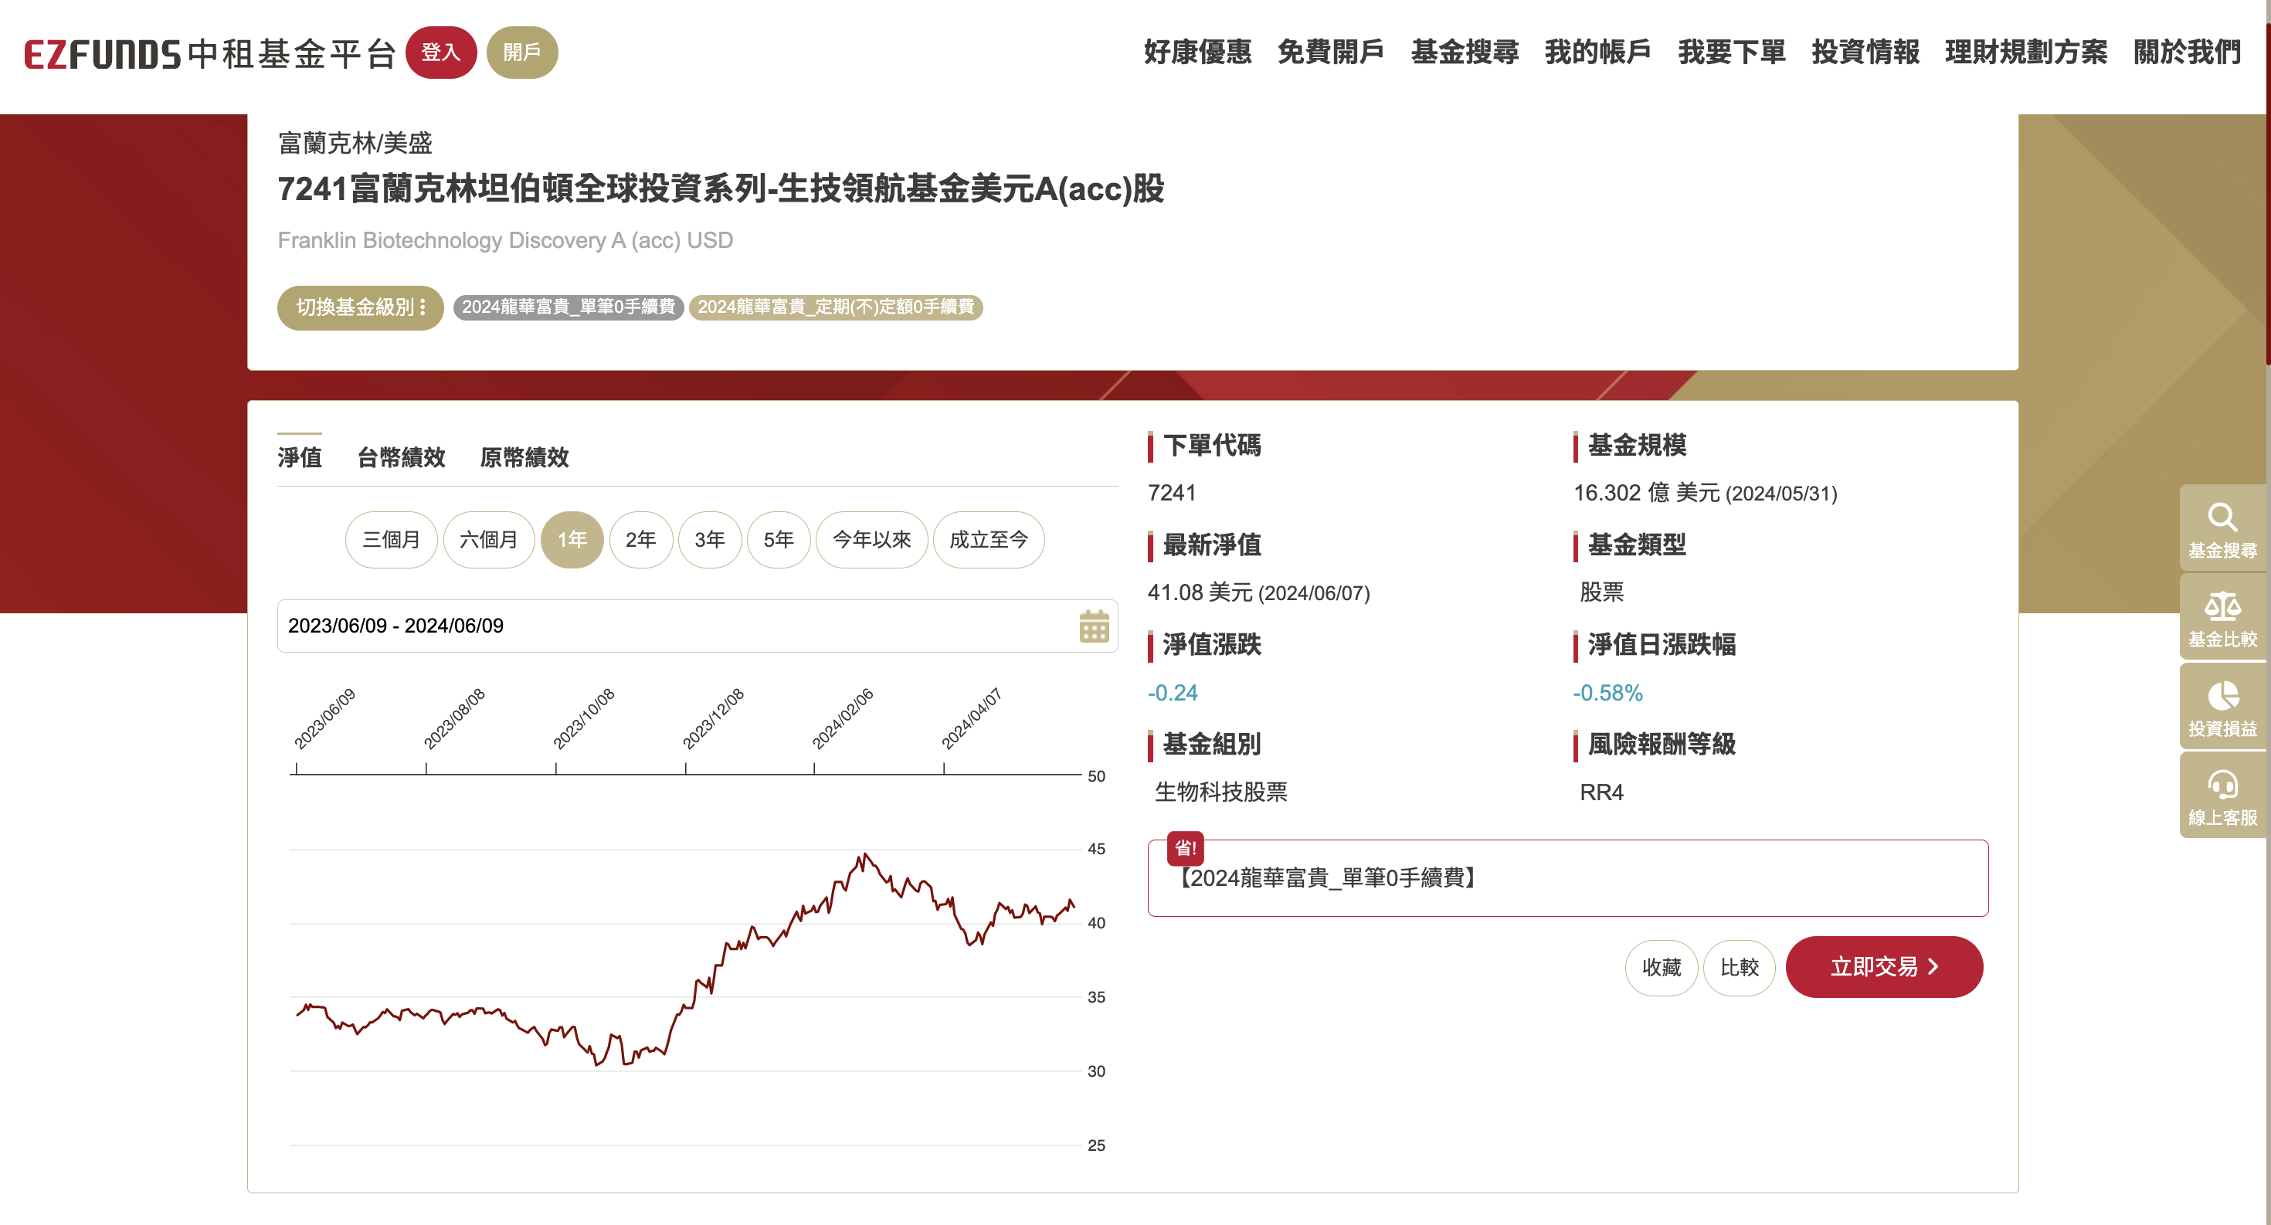Click the 收藏 button
This screenshot has height=1225, width=2271.
(x=1662, y=968)
